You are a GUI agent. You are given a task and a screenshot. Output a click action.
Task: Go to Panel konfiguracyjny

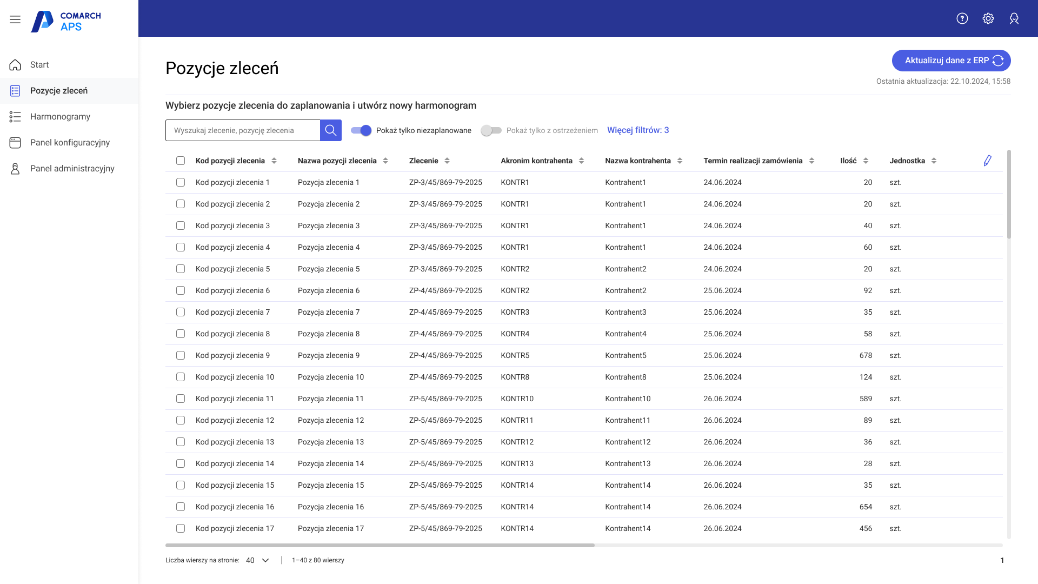[70, 142]
